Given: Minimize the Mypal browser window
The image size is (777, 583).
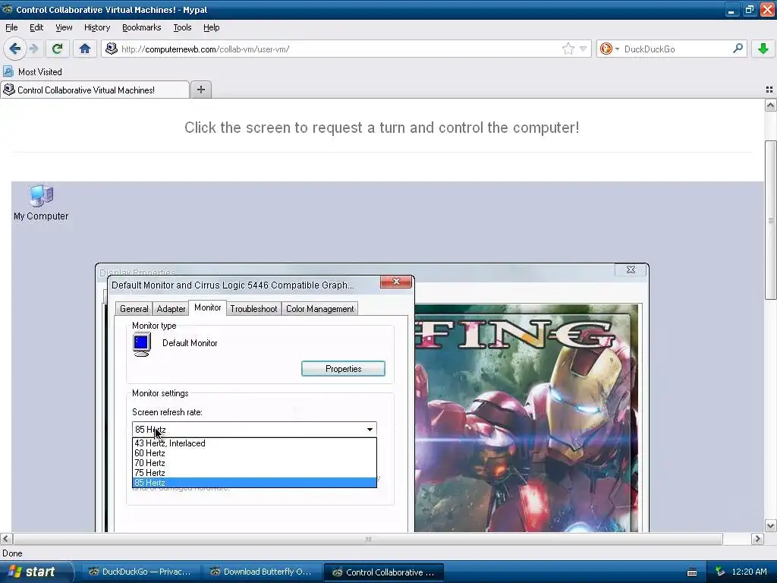Looking at the screenshot, I should coord(731,9).
